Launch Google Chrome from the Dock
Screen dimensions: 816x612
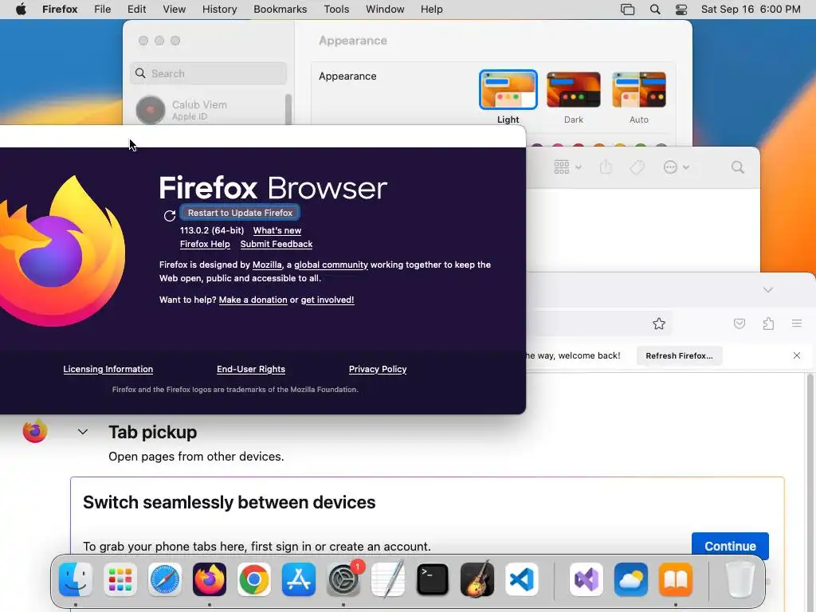coord(254,579)
